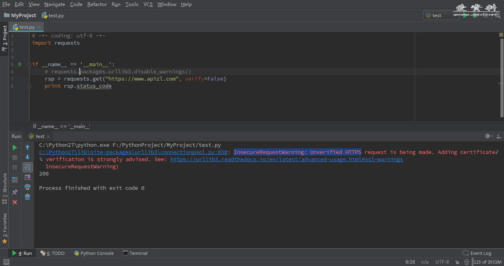Clear all console output with trash icon
The height and width of the screenshot is (266, 504).
tap(28, 197)
